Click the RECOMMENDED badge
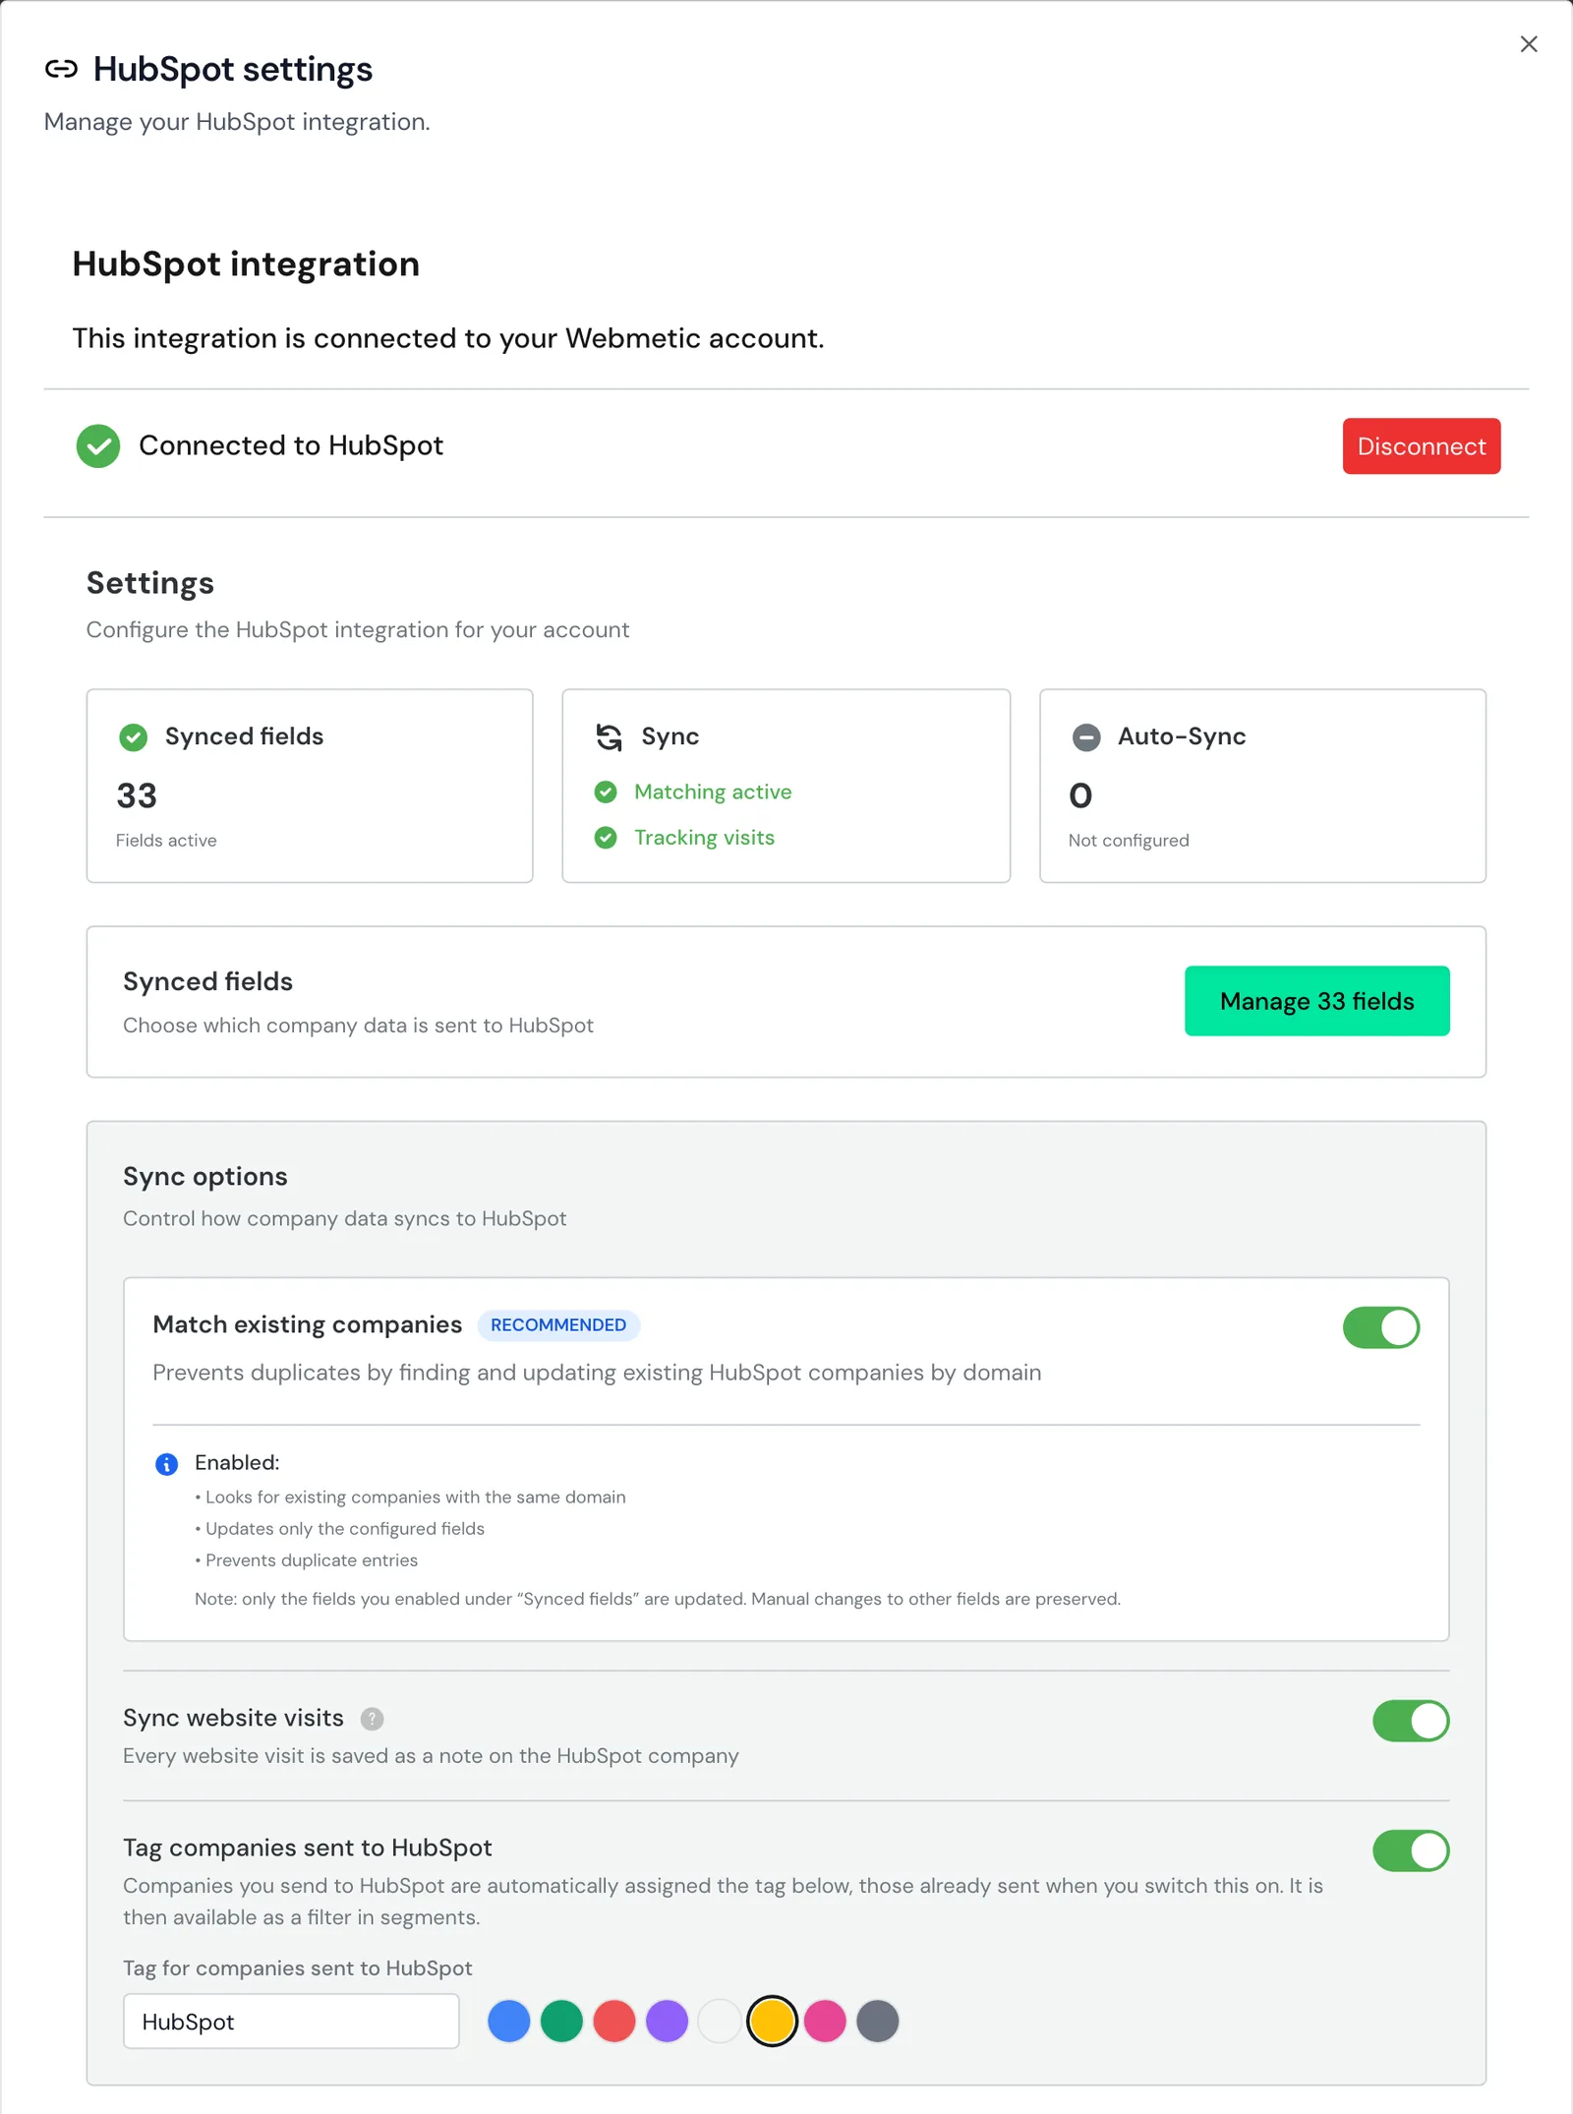 [x=558, y=1325]
